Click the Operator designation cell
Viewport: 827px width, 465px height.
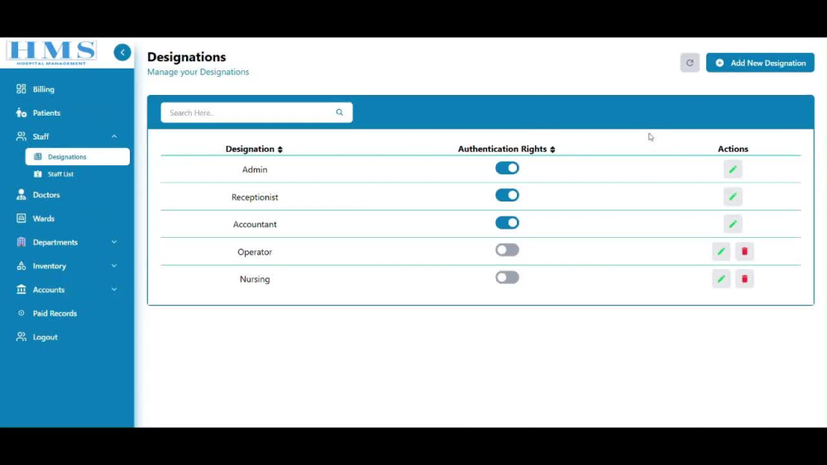point(255,252)
